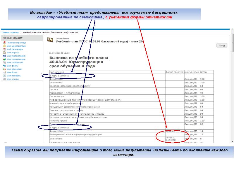This screenshot has height=175, width=234.
Task: Click the Мой профиль icon
Action: 4,76
